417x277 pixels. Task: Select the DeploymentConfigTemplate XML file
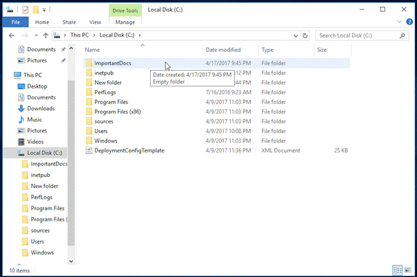[x=216, y=150]
